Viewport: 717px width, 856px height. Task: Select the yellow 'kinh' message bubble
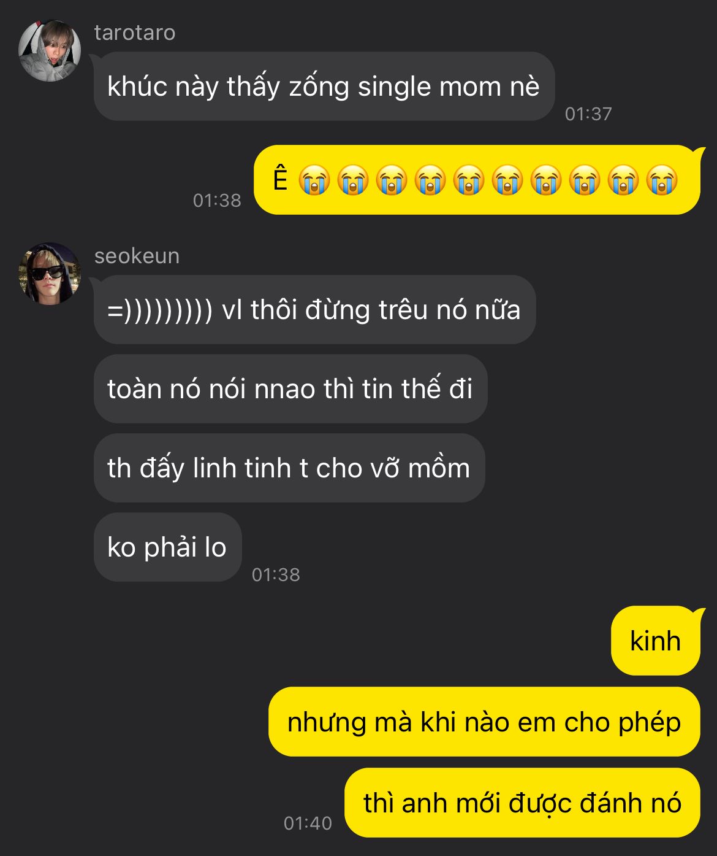[x=656, y=641]
